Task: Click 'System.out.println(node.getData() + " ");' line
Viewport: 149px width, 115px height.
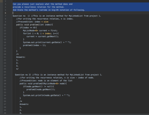Action: [x=47, y=95]
